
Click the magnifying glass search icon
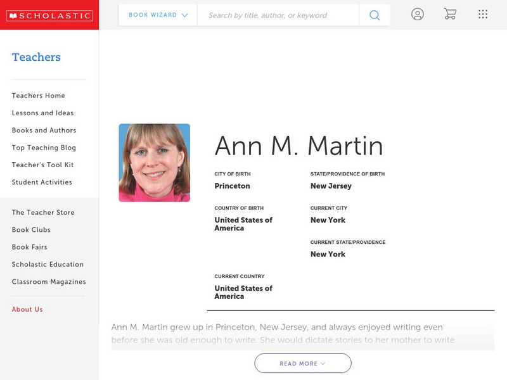coord(375,15)
